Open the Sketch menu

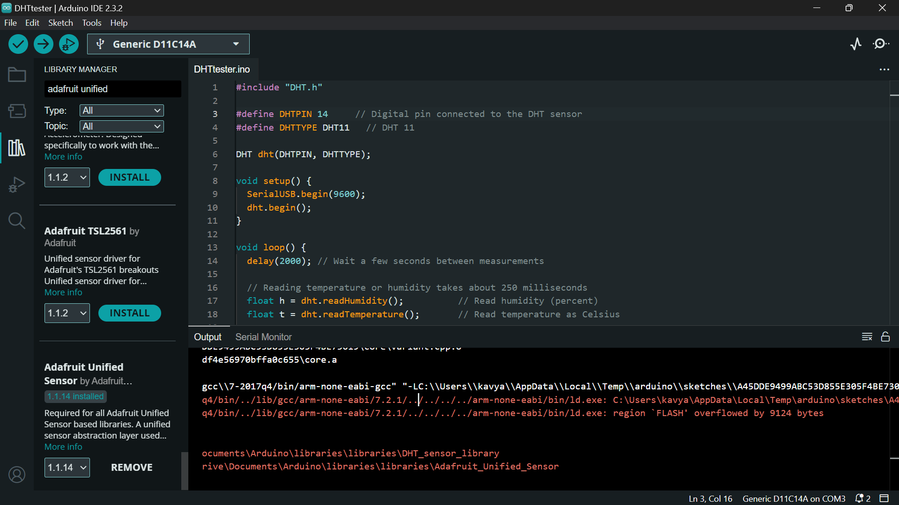[x=60, y=22]
